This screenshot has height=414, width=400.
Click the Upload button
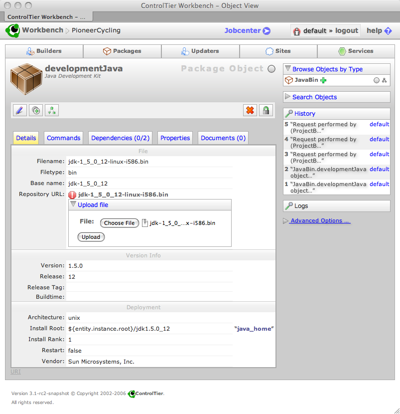tap(91, 237)
